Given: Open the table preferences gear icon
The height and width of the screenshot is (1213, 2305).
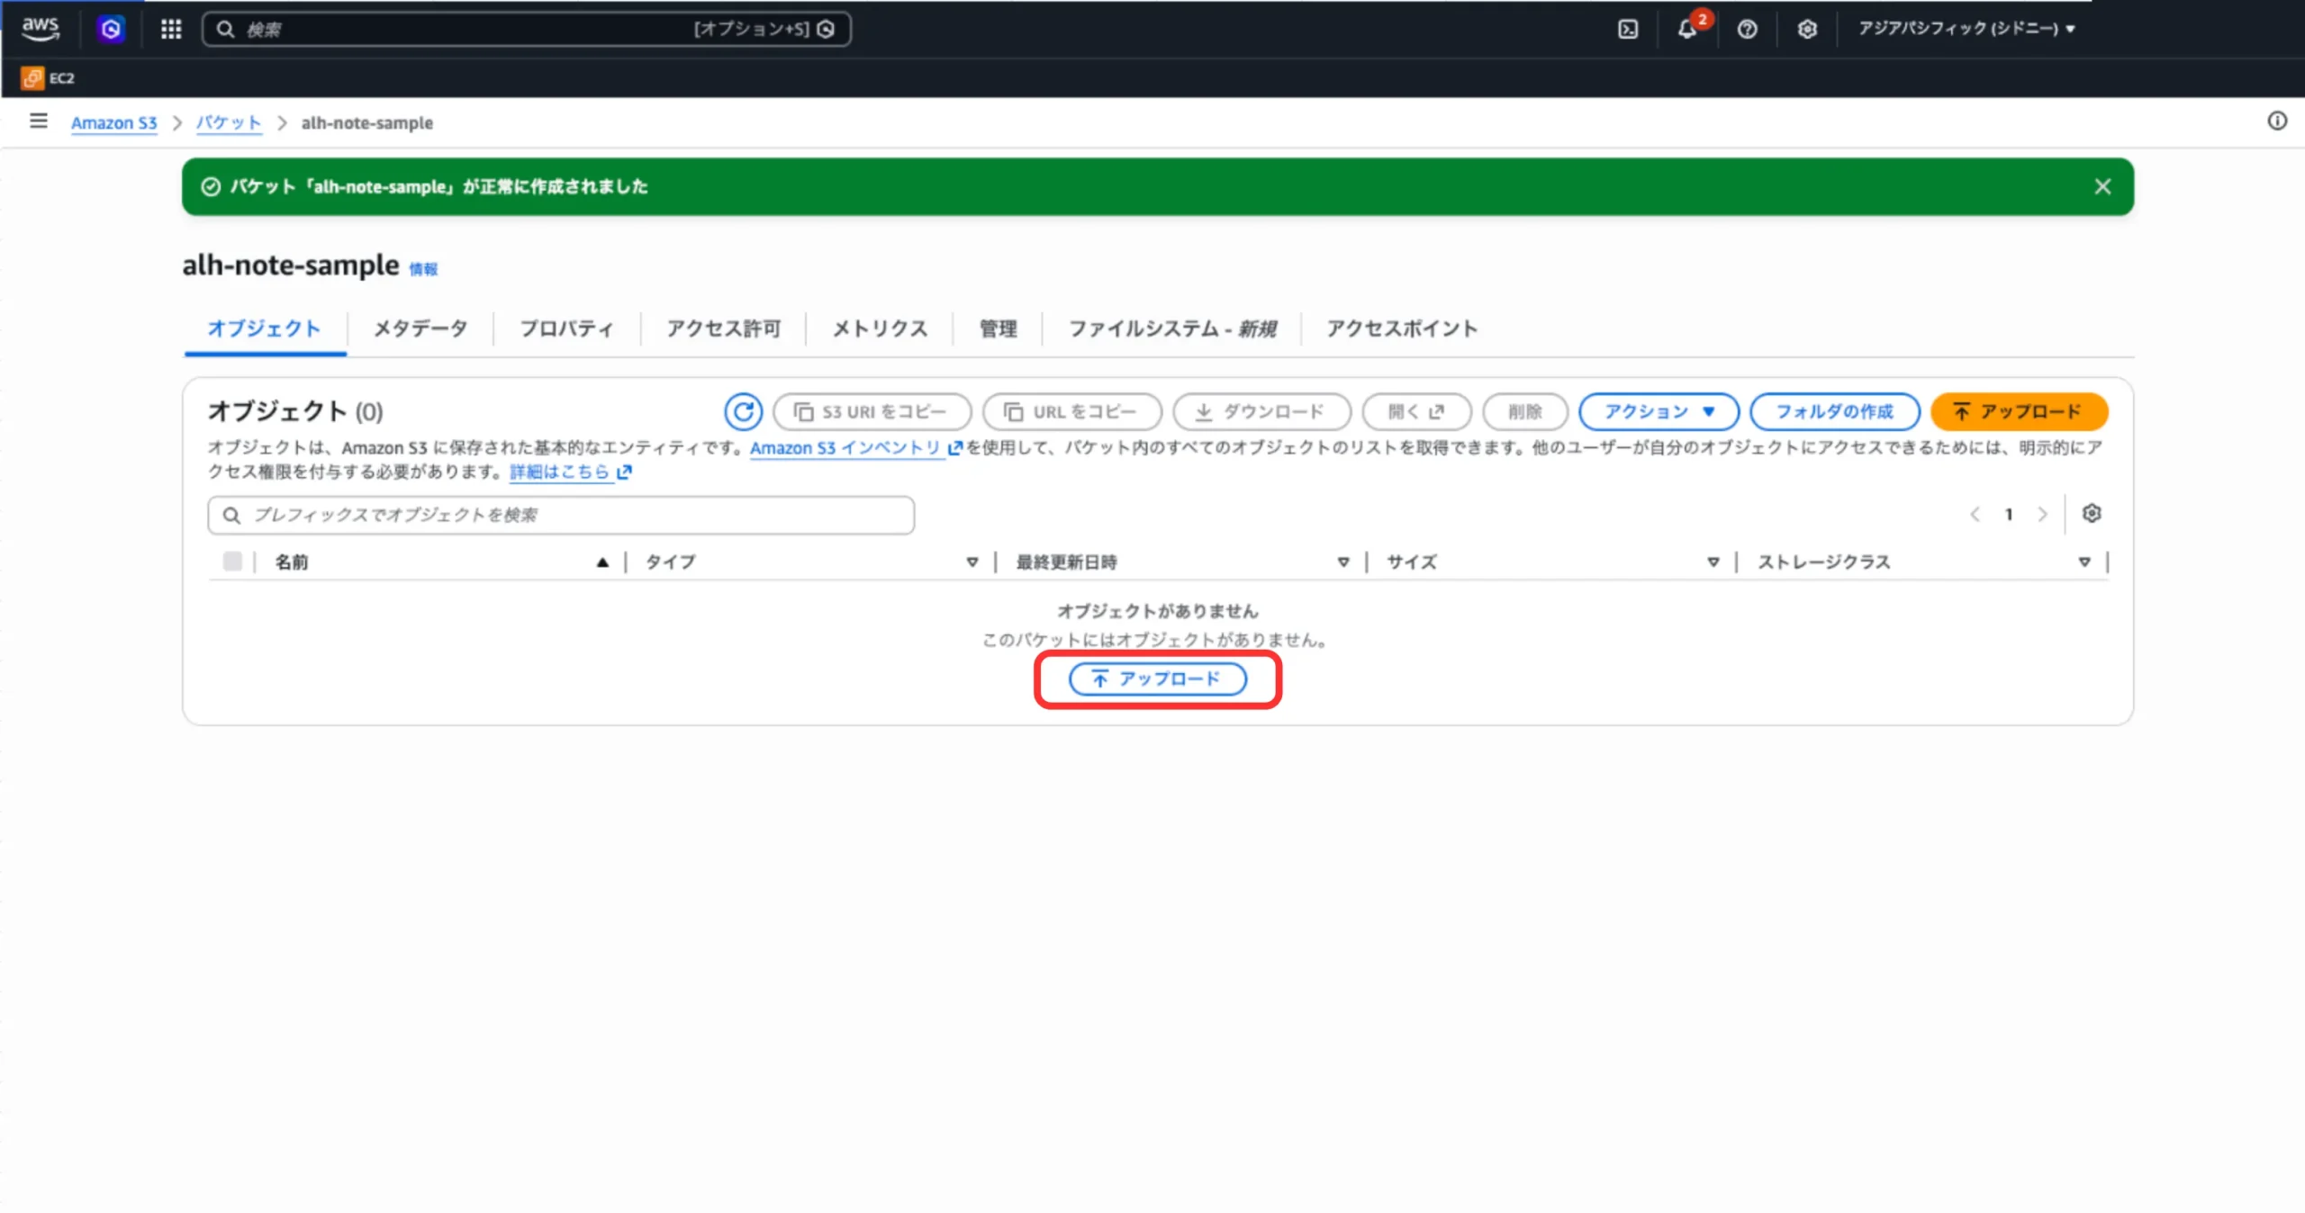Looking at the screenshot, I should (2092, 513).
